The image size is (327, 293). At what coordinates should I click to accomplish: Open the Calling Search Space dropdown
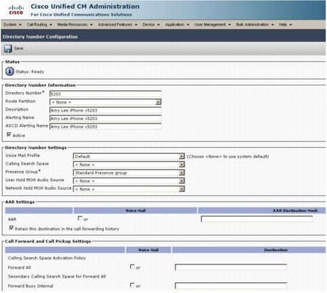[x=129, y=165]
